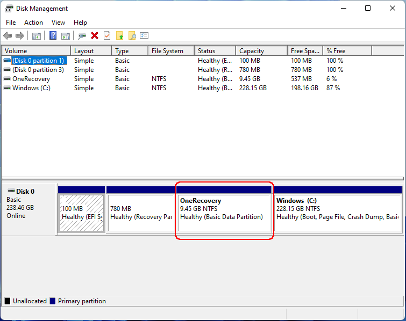Minimize the Disk Management window
This screenshot has height=321, width=406.
point(344,8)
